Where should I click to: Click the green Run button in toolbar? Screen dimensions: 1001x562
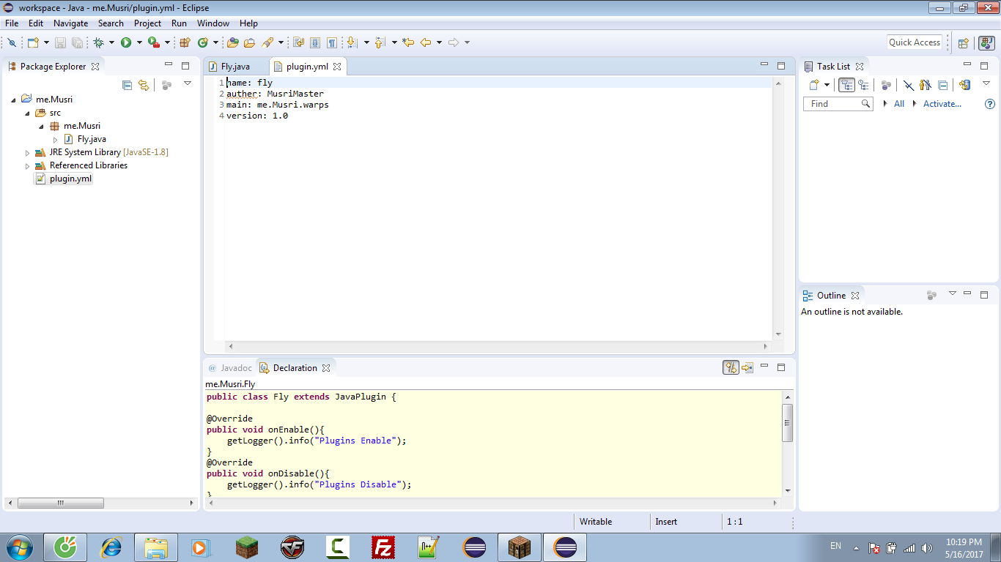click(126, 42)
